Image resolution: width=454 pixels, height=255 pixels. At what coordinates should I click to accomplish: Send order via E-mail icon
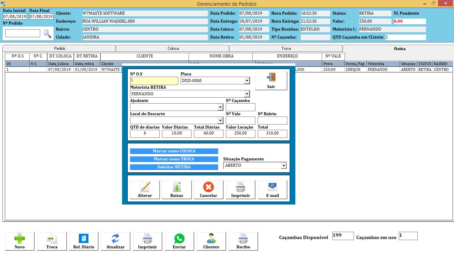point(272,187)
